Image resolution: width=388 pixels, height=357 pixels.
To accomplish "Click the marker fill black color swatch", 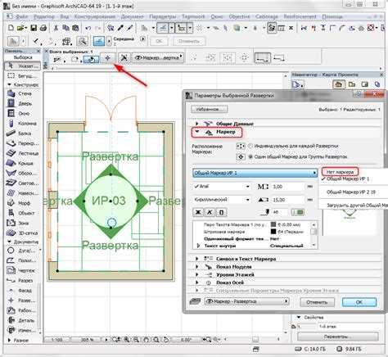I will click(x=273, y=232).
